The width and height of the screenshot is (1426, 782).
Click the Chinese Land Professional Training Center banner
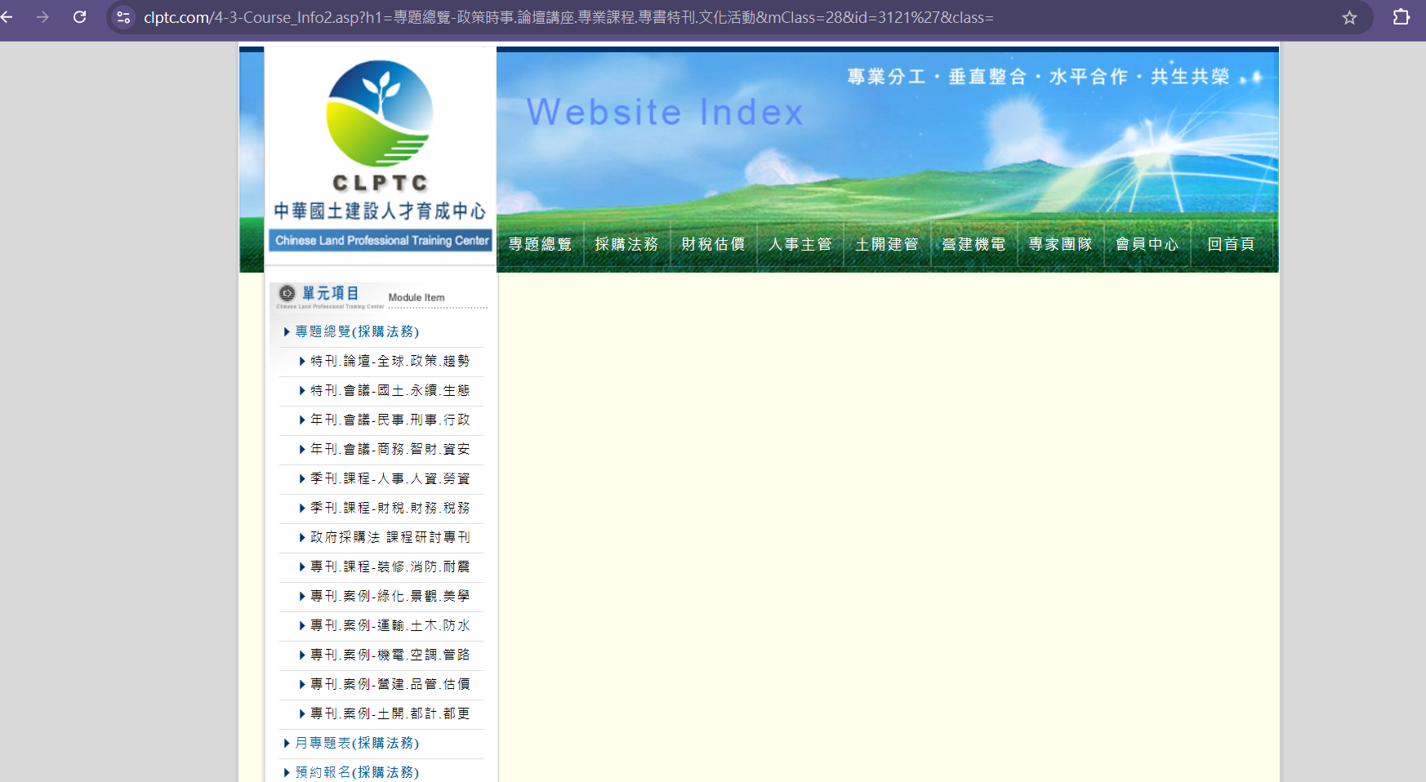pyautogui.click(x=381, y=240)
